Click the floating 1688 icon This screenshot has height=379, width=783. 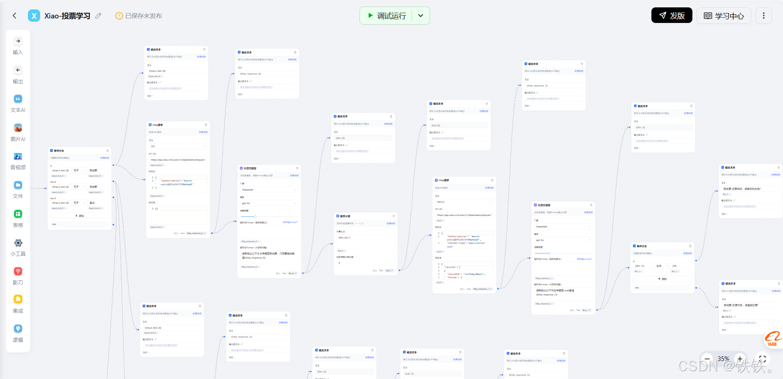pos(773,339)
